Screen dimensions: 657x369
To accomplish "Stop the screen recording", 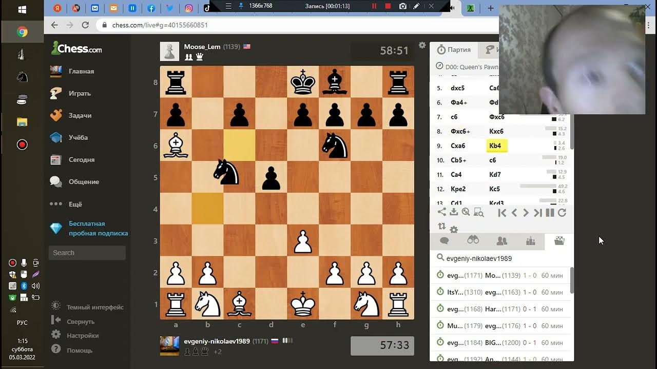I will (x=388, y=6).
